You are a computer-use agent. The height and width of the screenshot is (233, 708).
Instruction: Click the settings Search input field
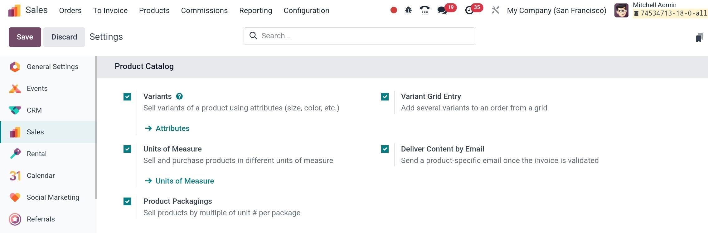[365, 36]
